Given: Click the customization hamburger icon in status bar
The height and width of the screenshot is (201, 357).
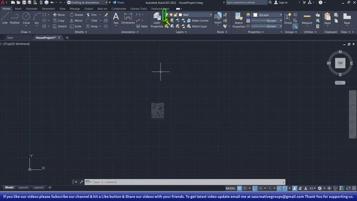Looking at the screenshot, I should point(354,188).
